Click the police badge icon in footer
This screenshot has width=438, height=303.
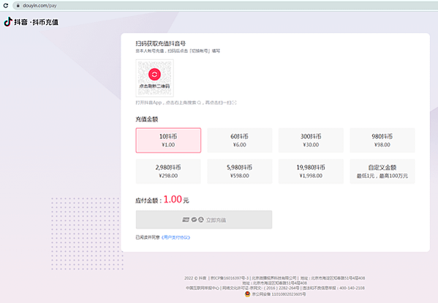click(x=247, y=294)
